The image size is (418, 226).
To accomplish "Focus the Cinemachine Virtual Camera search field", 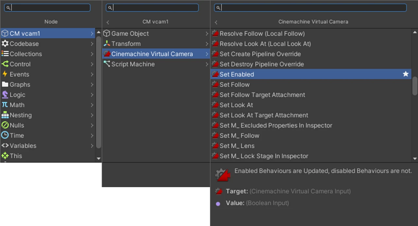I will pos(310,8).
